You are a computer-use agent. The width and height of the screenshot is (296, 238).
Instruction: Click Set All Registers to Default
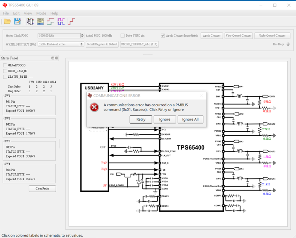[x=102, y=44]
